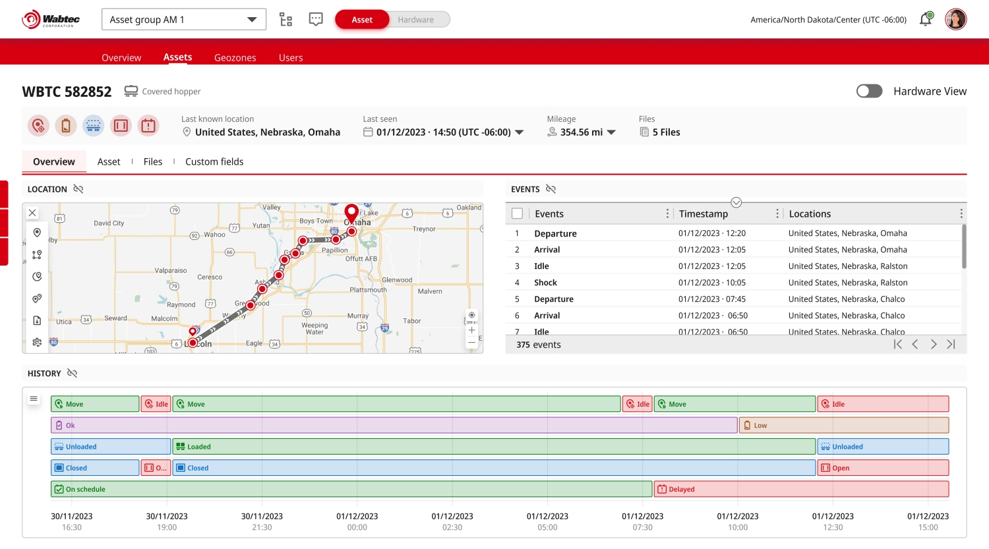This screenshot has width=989, height=549.
Task: Open the Asset group AM 1 dropdown
Action: click(183, 19)
